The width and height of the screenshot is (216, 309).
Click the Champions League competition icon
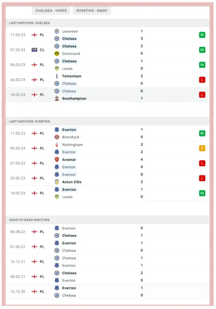click(x=34, y=50)
